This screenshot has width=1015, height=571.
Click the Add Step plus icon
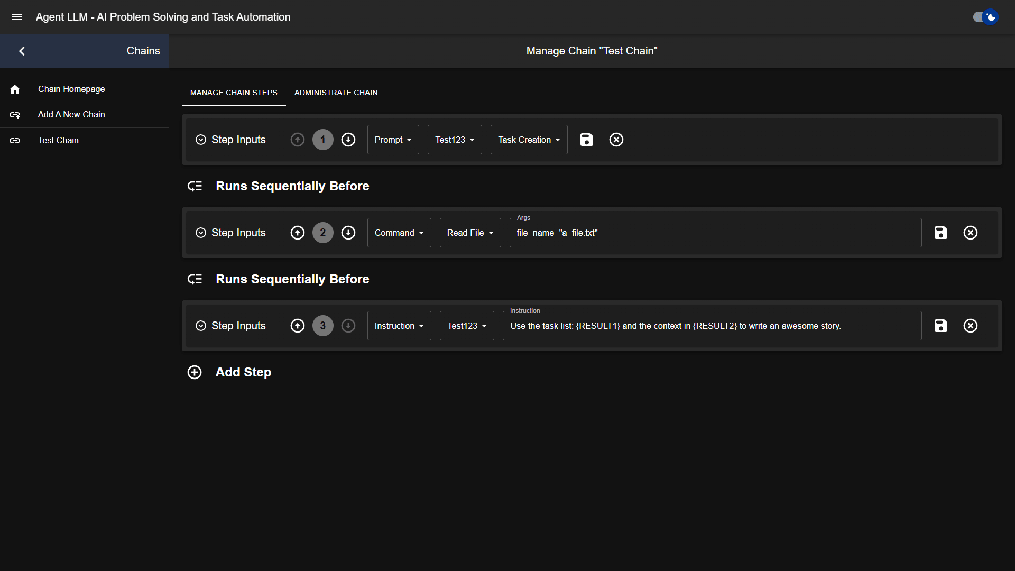tap(195, 372)
